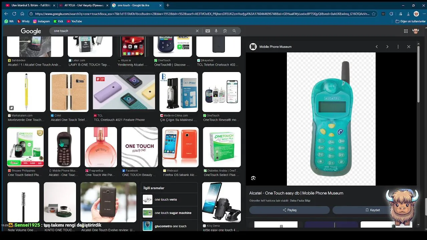Screen dimensions: 427x240
Task: Open the Fragrantica One Touch perfume result
Action: pyautogui.click(x=101, y=147)
